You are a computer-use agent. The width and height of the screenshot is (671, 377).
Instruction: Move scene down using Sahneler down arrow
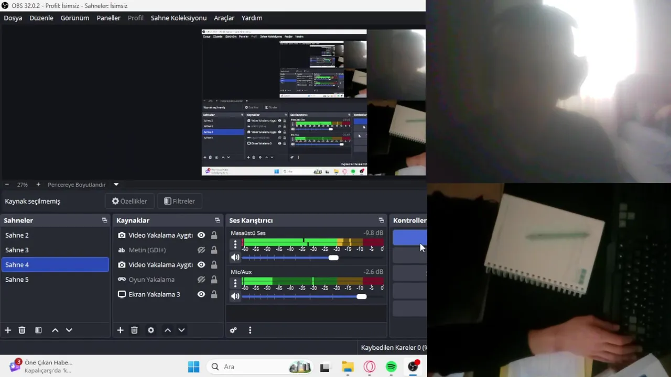click(69, 330)
